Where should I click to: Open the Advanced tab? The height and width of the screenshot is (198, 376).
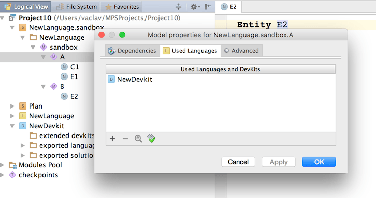241,51
